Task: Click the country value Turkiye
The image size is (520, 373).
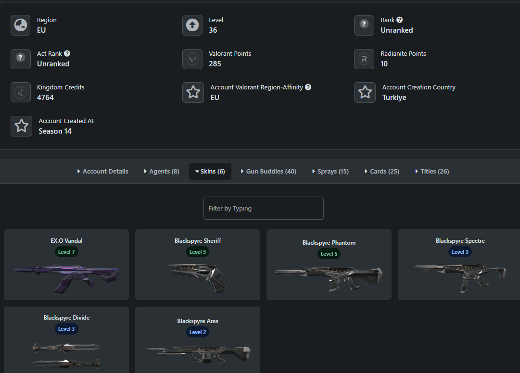Action: (x=394, y=98)
